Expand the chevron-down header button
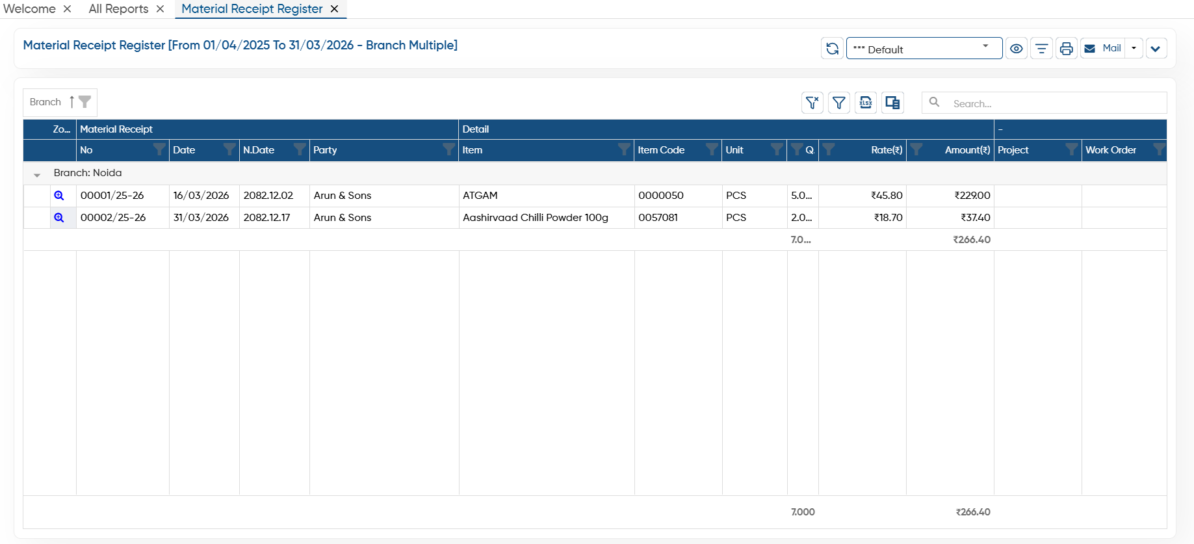The height and width of the screenshot is (544, 1194). (1156, 48)
